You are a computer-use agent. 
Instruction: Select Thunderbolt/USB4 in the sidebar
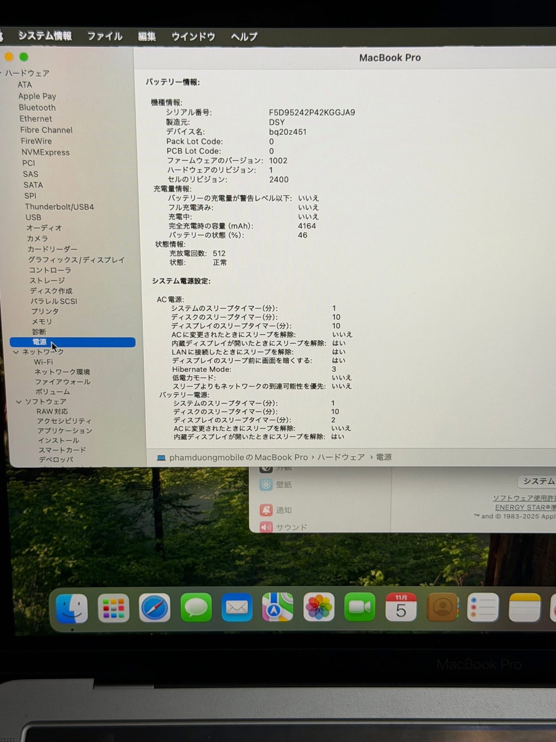(59, 207)
